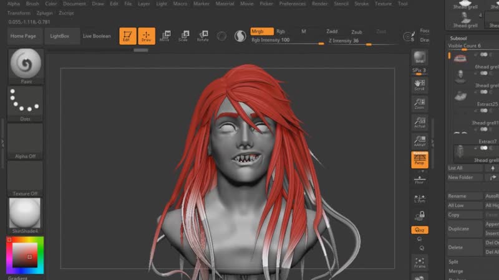Image resolution: width=499 pixels, height=280 pixels.
Task: Click the lock camera icon
Action: [x=420, y=216]
